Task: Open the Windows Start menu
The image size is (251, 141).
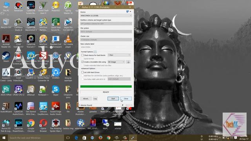Action: (4, 138)
